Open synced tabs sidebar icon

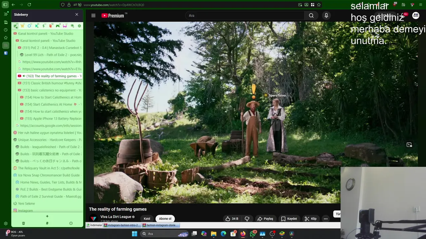(x=6, y=22)
